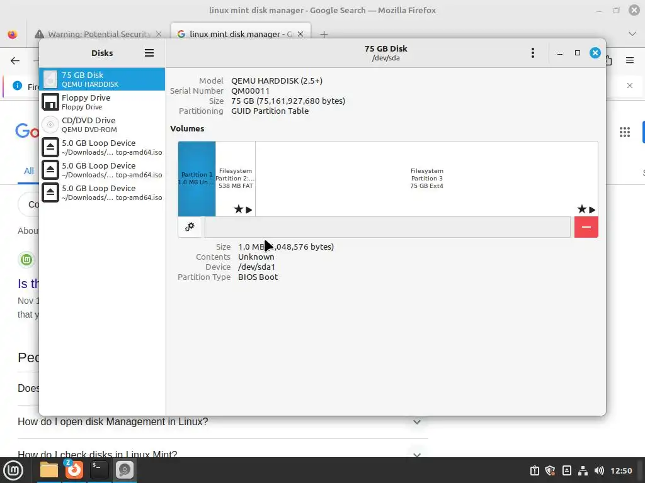This screenshot has width=645, height=483.
Task: Minimize the Disks window
Action: click(560, 53)
